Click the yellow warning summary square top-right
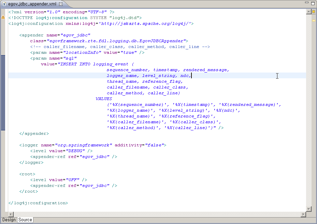This screenshot has width=317, height=224. pyautogui.click(x=313, y=12)
